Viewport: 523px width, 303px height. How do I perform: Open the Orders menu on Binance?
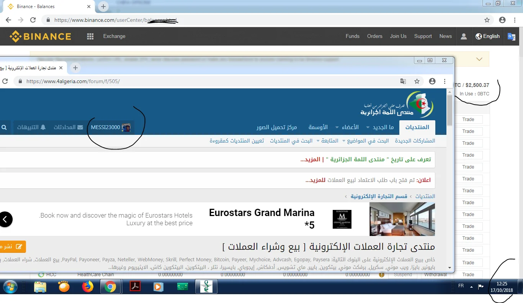point(374,36)
